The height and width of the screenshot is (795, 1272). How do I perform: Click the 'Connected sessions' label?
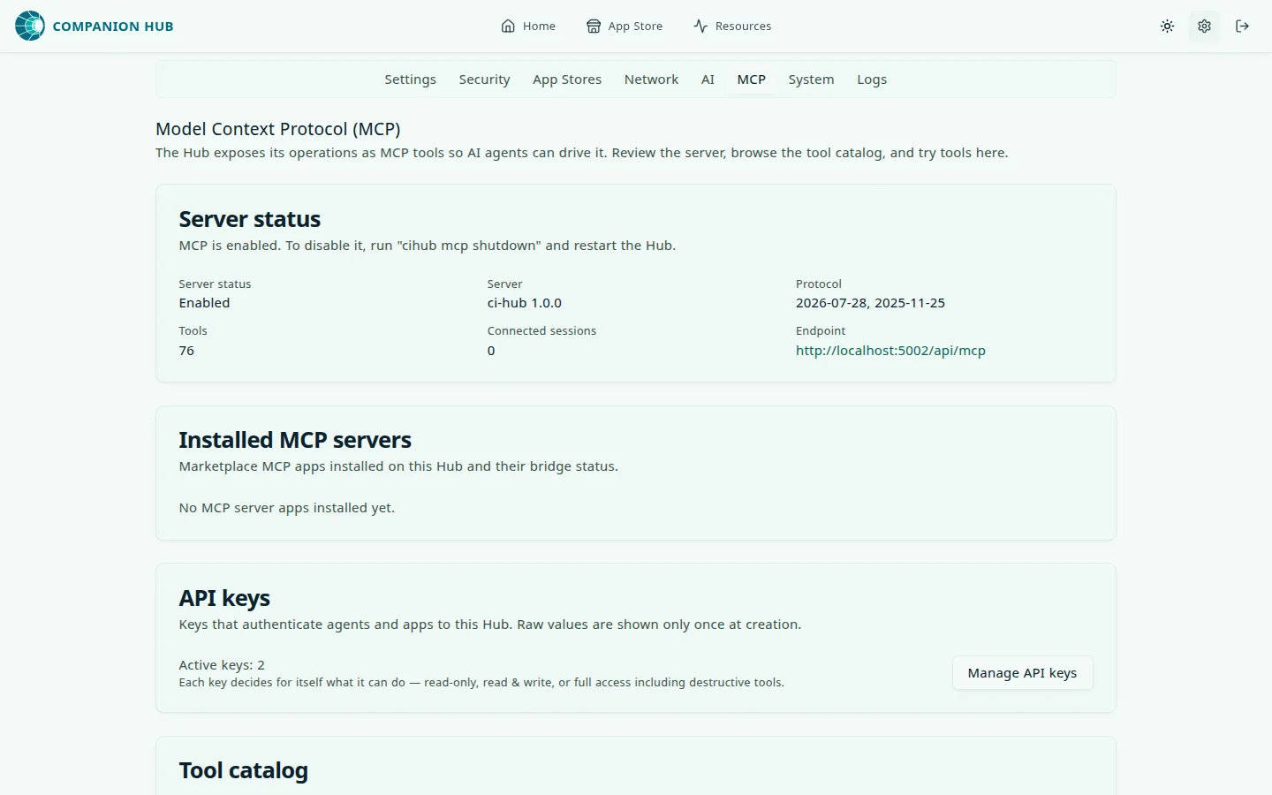(541, 331)
